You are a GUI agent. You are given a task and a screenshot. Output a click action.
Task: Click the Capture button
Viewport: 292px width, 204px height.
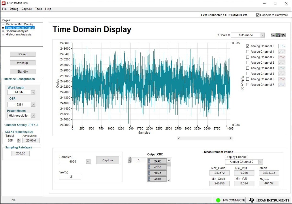(x=108, y=160)
